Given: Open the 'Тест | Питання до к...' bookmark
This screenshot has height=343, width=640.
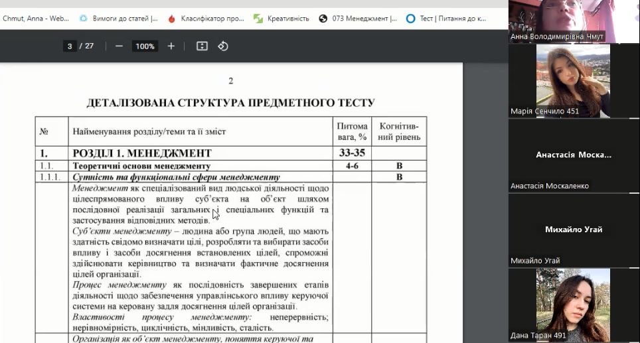Looking at the screenshot, I should pyautogui.click(x=446, y=19).
